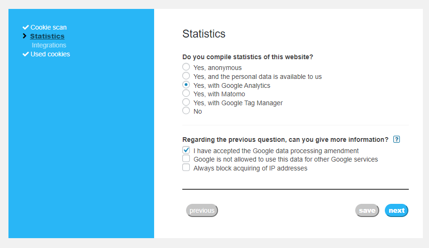
Task: Select "Yes, with Google Tag Manager"
Action: point(186,102)
